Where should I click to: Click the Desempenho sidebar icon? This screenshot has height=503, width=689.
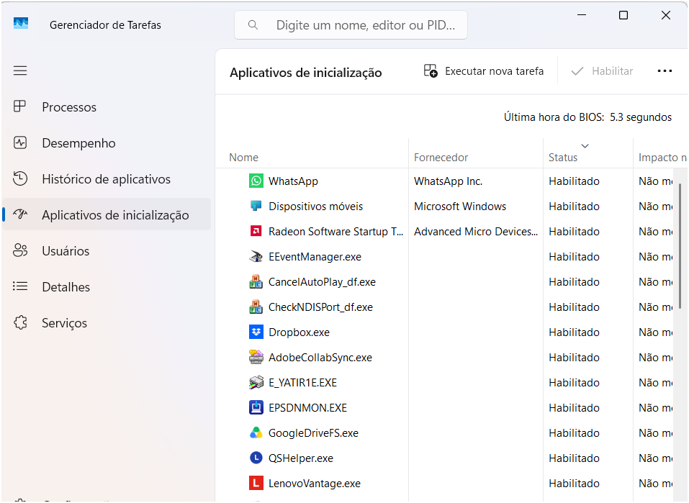(x=20, y=142)
